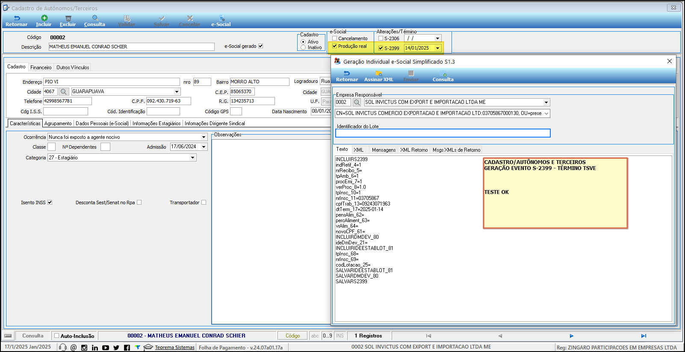The width and height of the screenshot is (685, 352).
Task: Open the e-Social toolbar button
Action: [x=221, y=21]
